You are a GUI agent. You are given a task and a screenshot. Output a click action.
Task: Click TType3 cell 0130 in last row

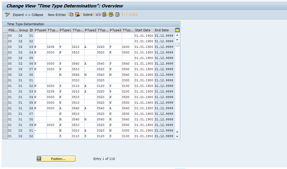[x=128, y=136]
